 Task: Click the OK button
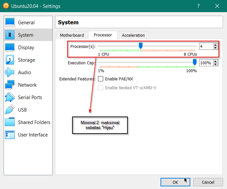click(x=175, y=182)
